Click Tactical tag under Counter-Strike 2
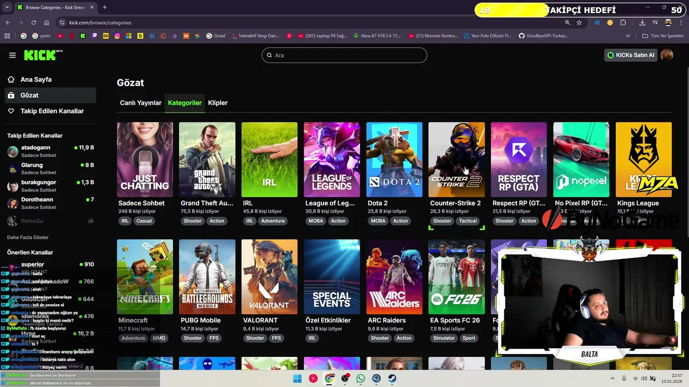Image resolution: width=689 pixels, height=387 pixels. (468, 221)
